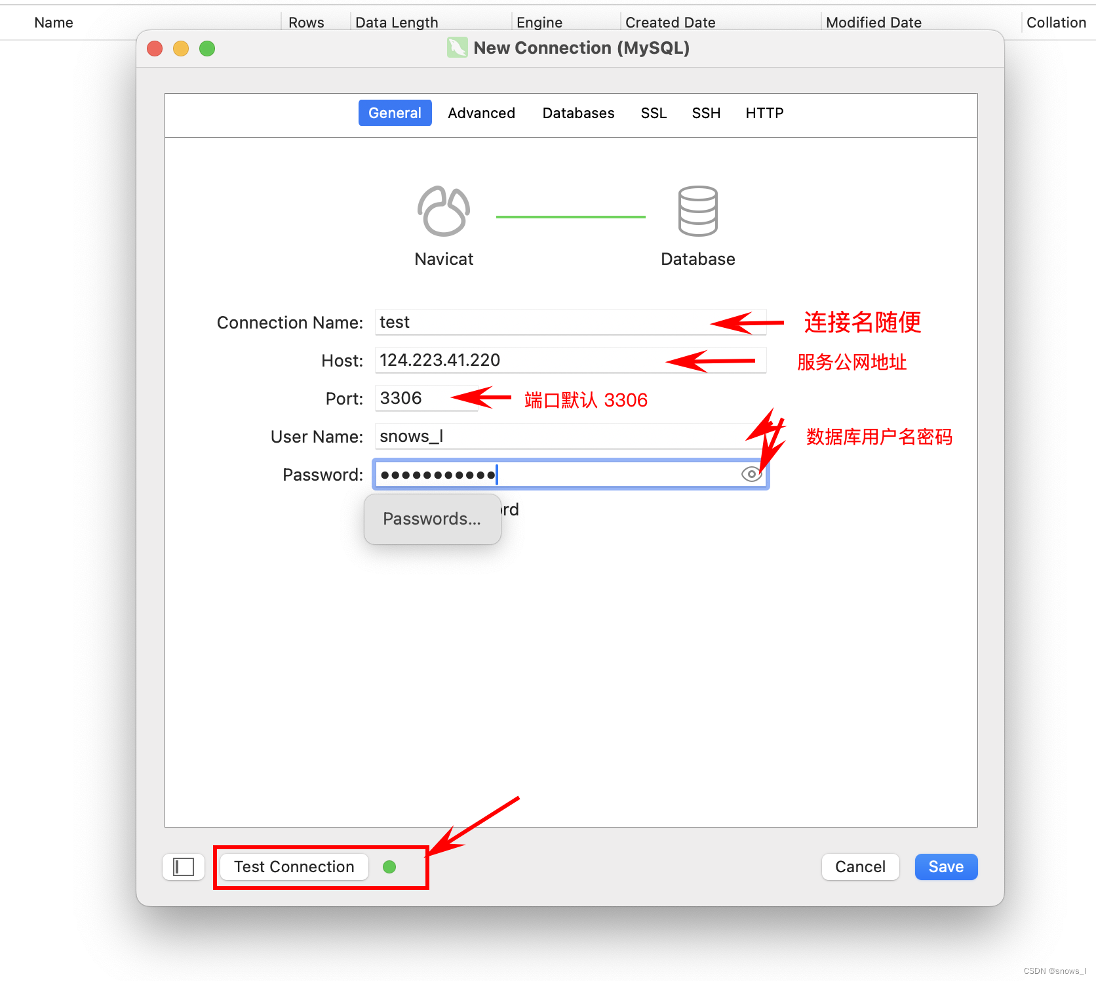1096x981 pixels.
Task: Click the Collation column header
Action: pos(1056,22)
